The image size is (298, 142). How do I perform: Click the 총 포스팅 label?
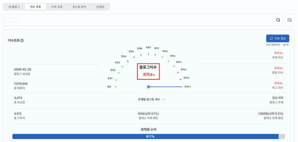[19, 102]
